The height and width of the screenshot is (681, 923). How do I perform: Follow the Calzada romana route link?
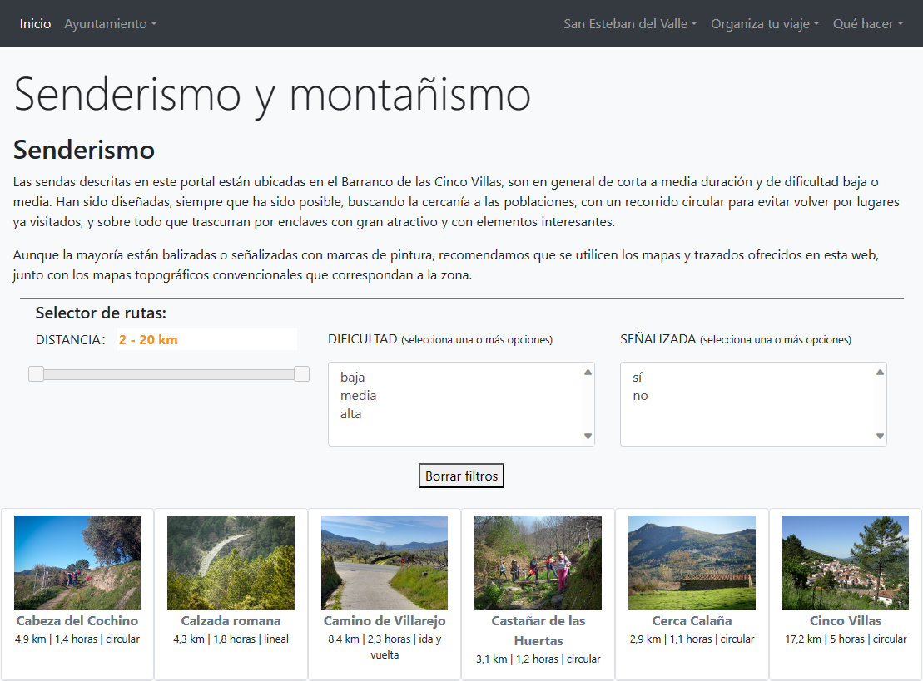[231, 621]
